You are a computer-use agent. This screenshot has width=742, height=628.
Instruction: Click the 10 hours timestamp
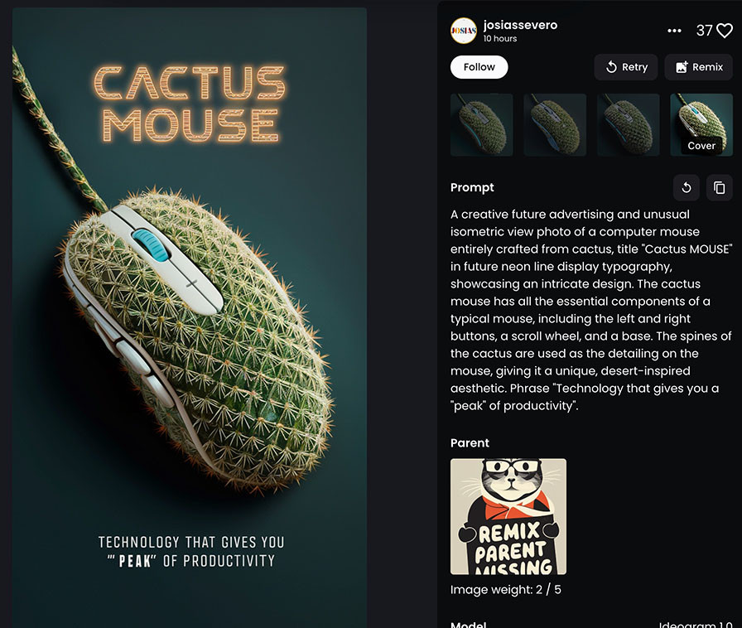[499, 39]
